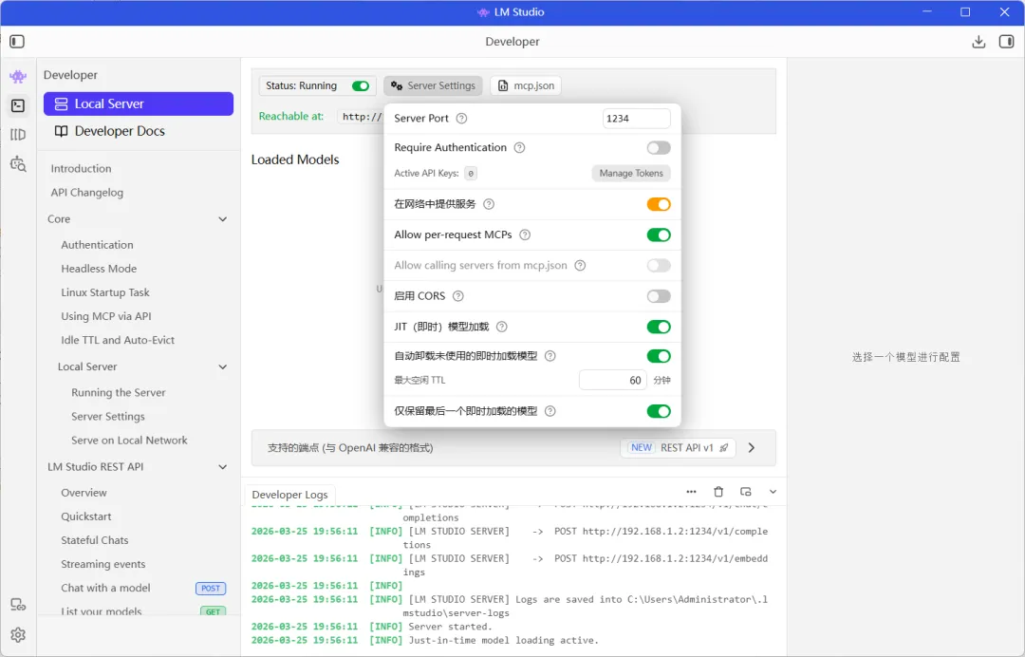
Task: Toggle the right sidebar panel icon
Action: coord(1007,42)
